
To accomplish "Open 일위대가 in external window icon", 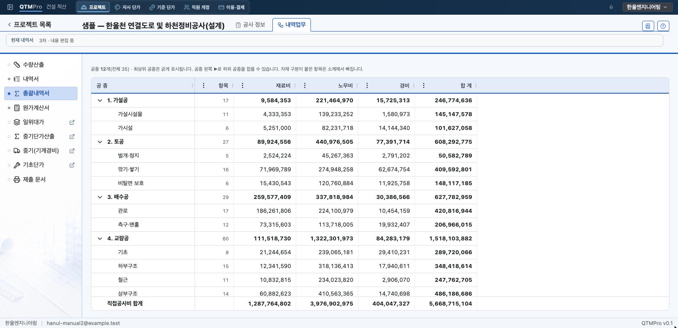I will coord(72,122).
